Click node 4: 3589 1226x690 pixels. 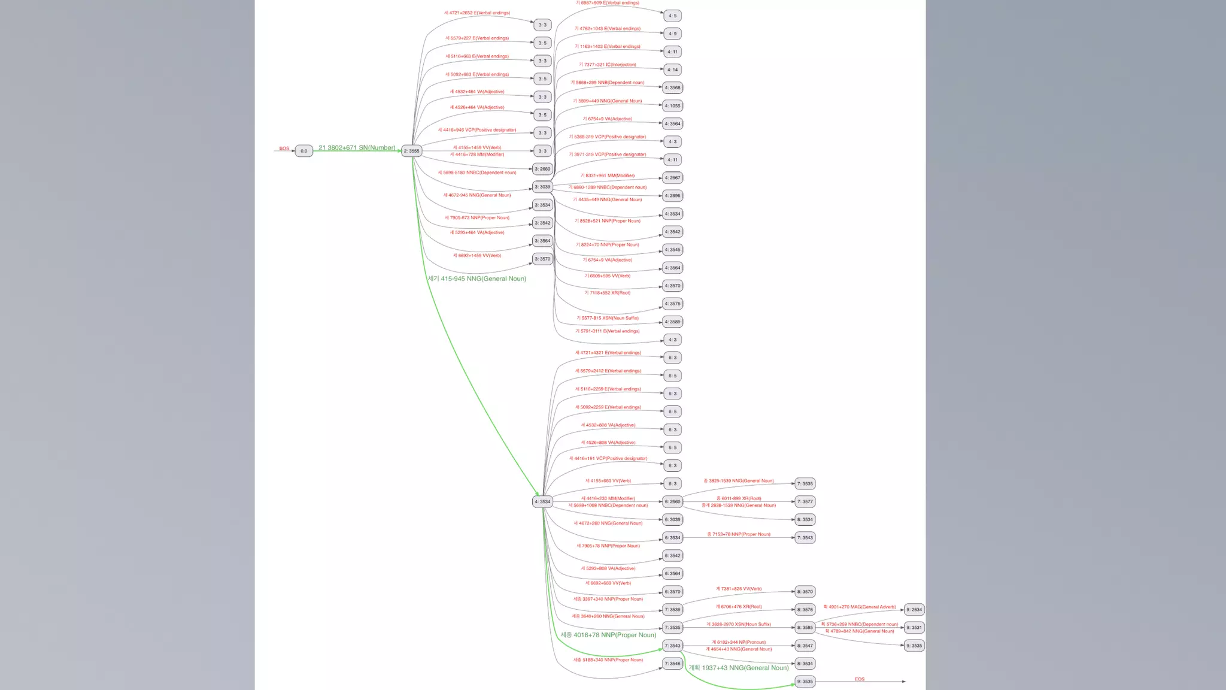click(x=672, y=322)
